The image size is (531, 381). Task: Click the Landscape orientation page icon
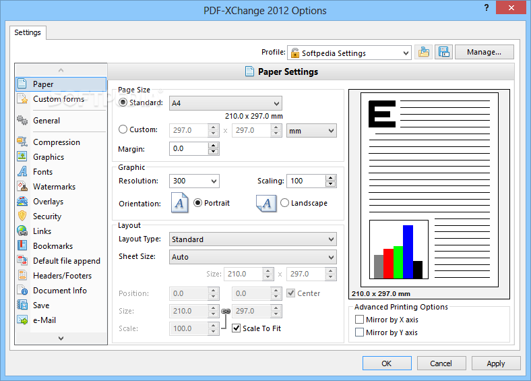[x=266, y=203]
